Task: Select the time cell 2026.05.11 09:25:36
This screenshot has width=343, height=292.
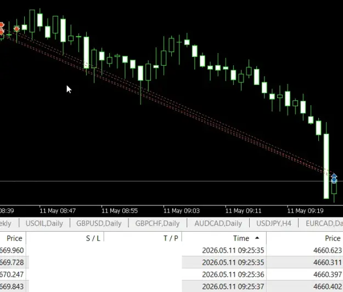Action: coord(233,274)
